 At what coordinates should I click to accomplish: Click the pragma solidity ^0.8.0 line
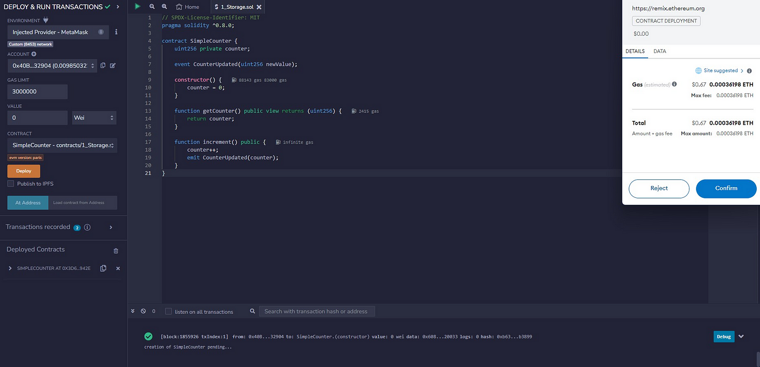198,25
